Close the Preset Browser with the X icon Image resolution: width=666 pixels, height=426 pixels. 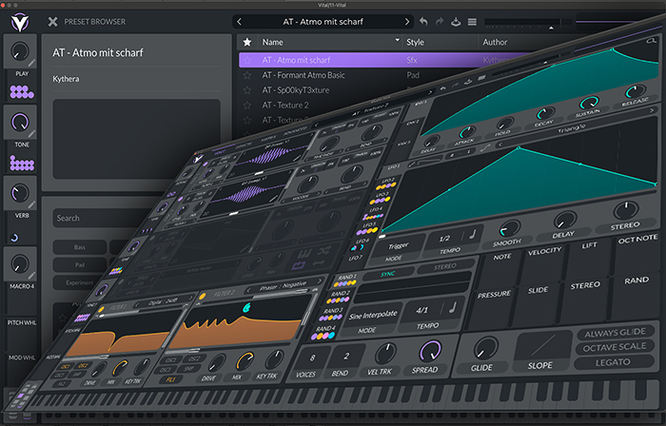(x=53, y=21)
